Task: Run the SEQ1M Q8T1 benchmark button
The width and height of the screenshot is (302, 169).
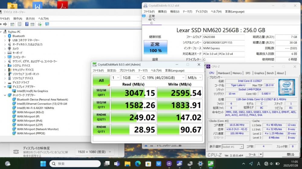Action: [x=101, y=92]
